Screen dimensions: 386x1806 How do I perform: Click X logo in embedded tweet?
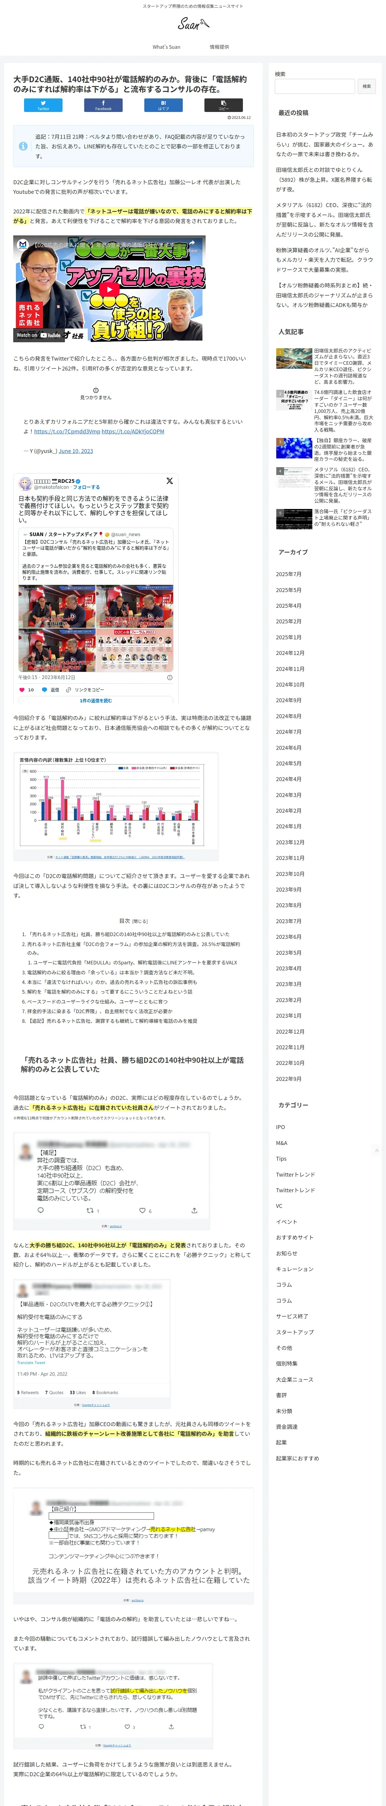click(170, 481)
